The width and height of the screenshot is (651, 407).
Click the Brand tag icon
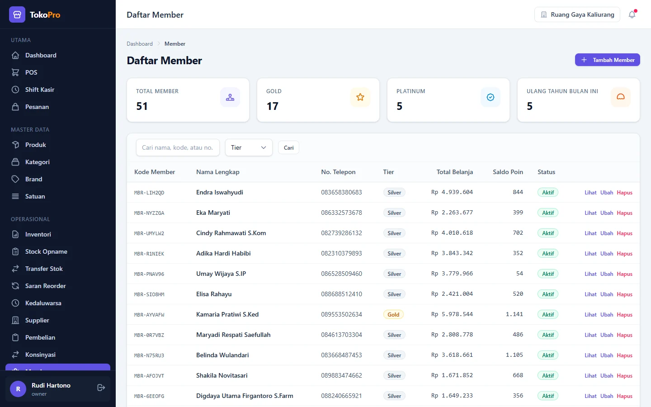(15, 179)
